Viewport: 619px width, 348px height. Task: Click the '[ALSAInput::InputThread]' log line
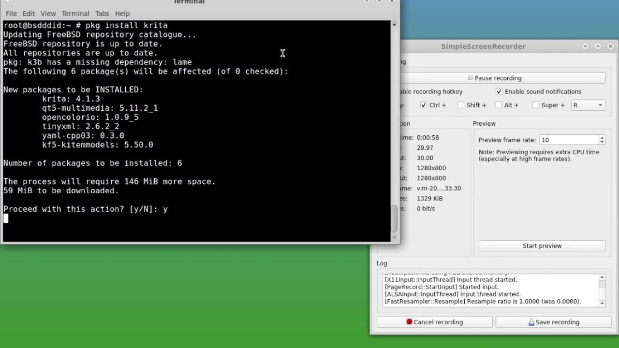coord(453,294)
